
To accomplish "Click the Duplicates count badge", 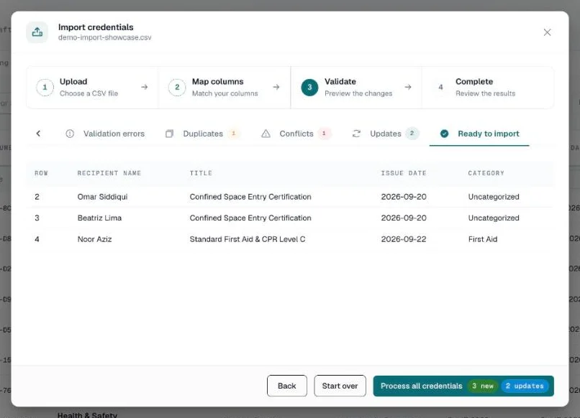I will click(233, 134).
